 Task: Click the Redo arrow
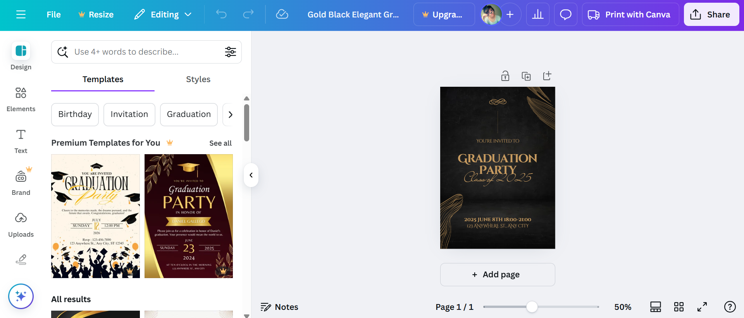[248, 14]
